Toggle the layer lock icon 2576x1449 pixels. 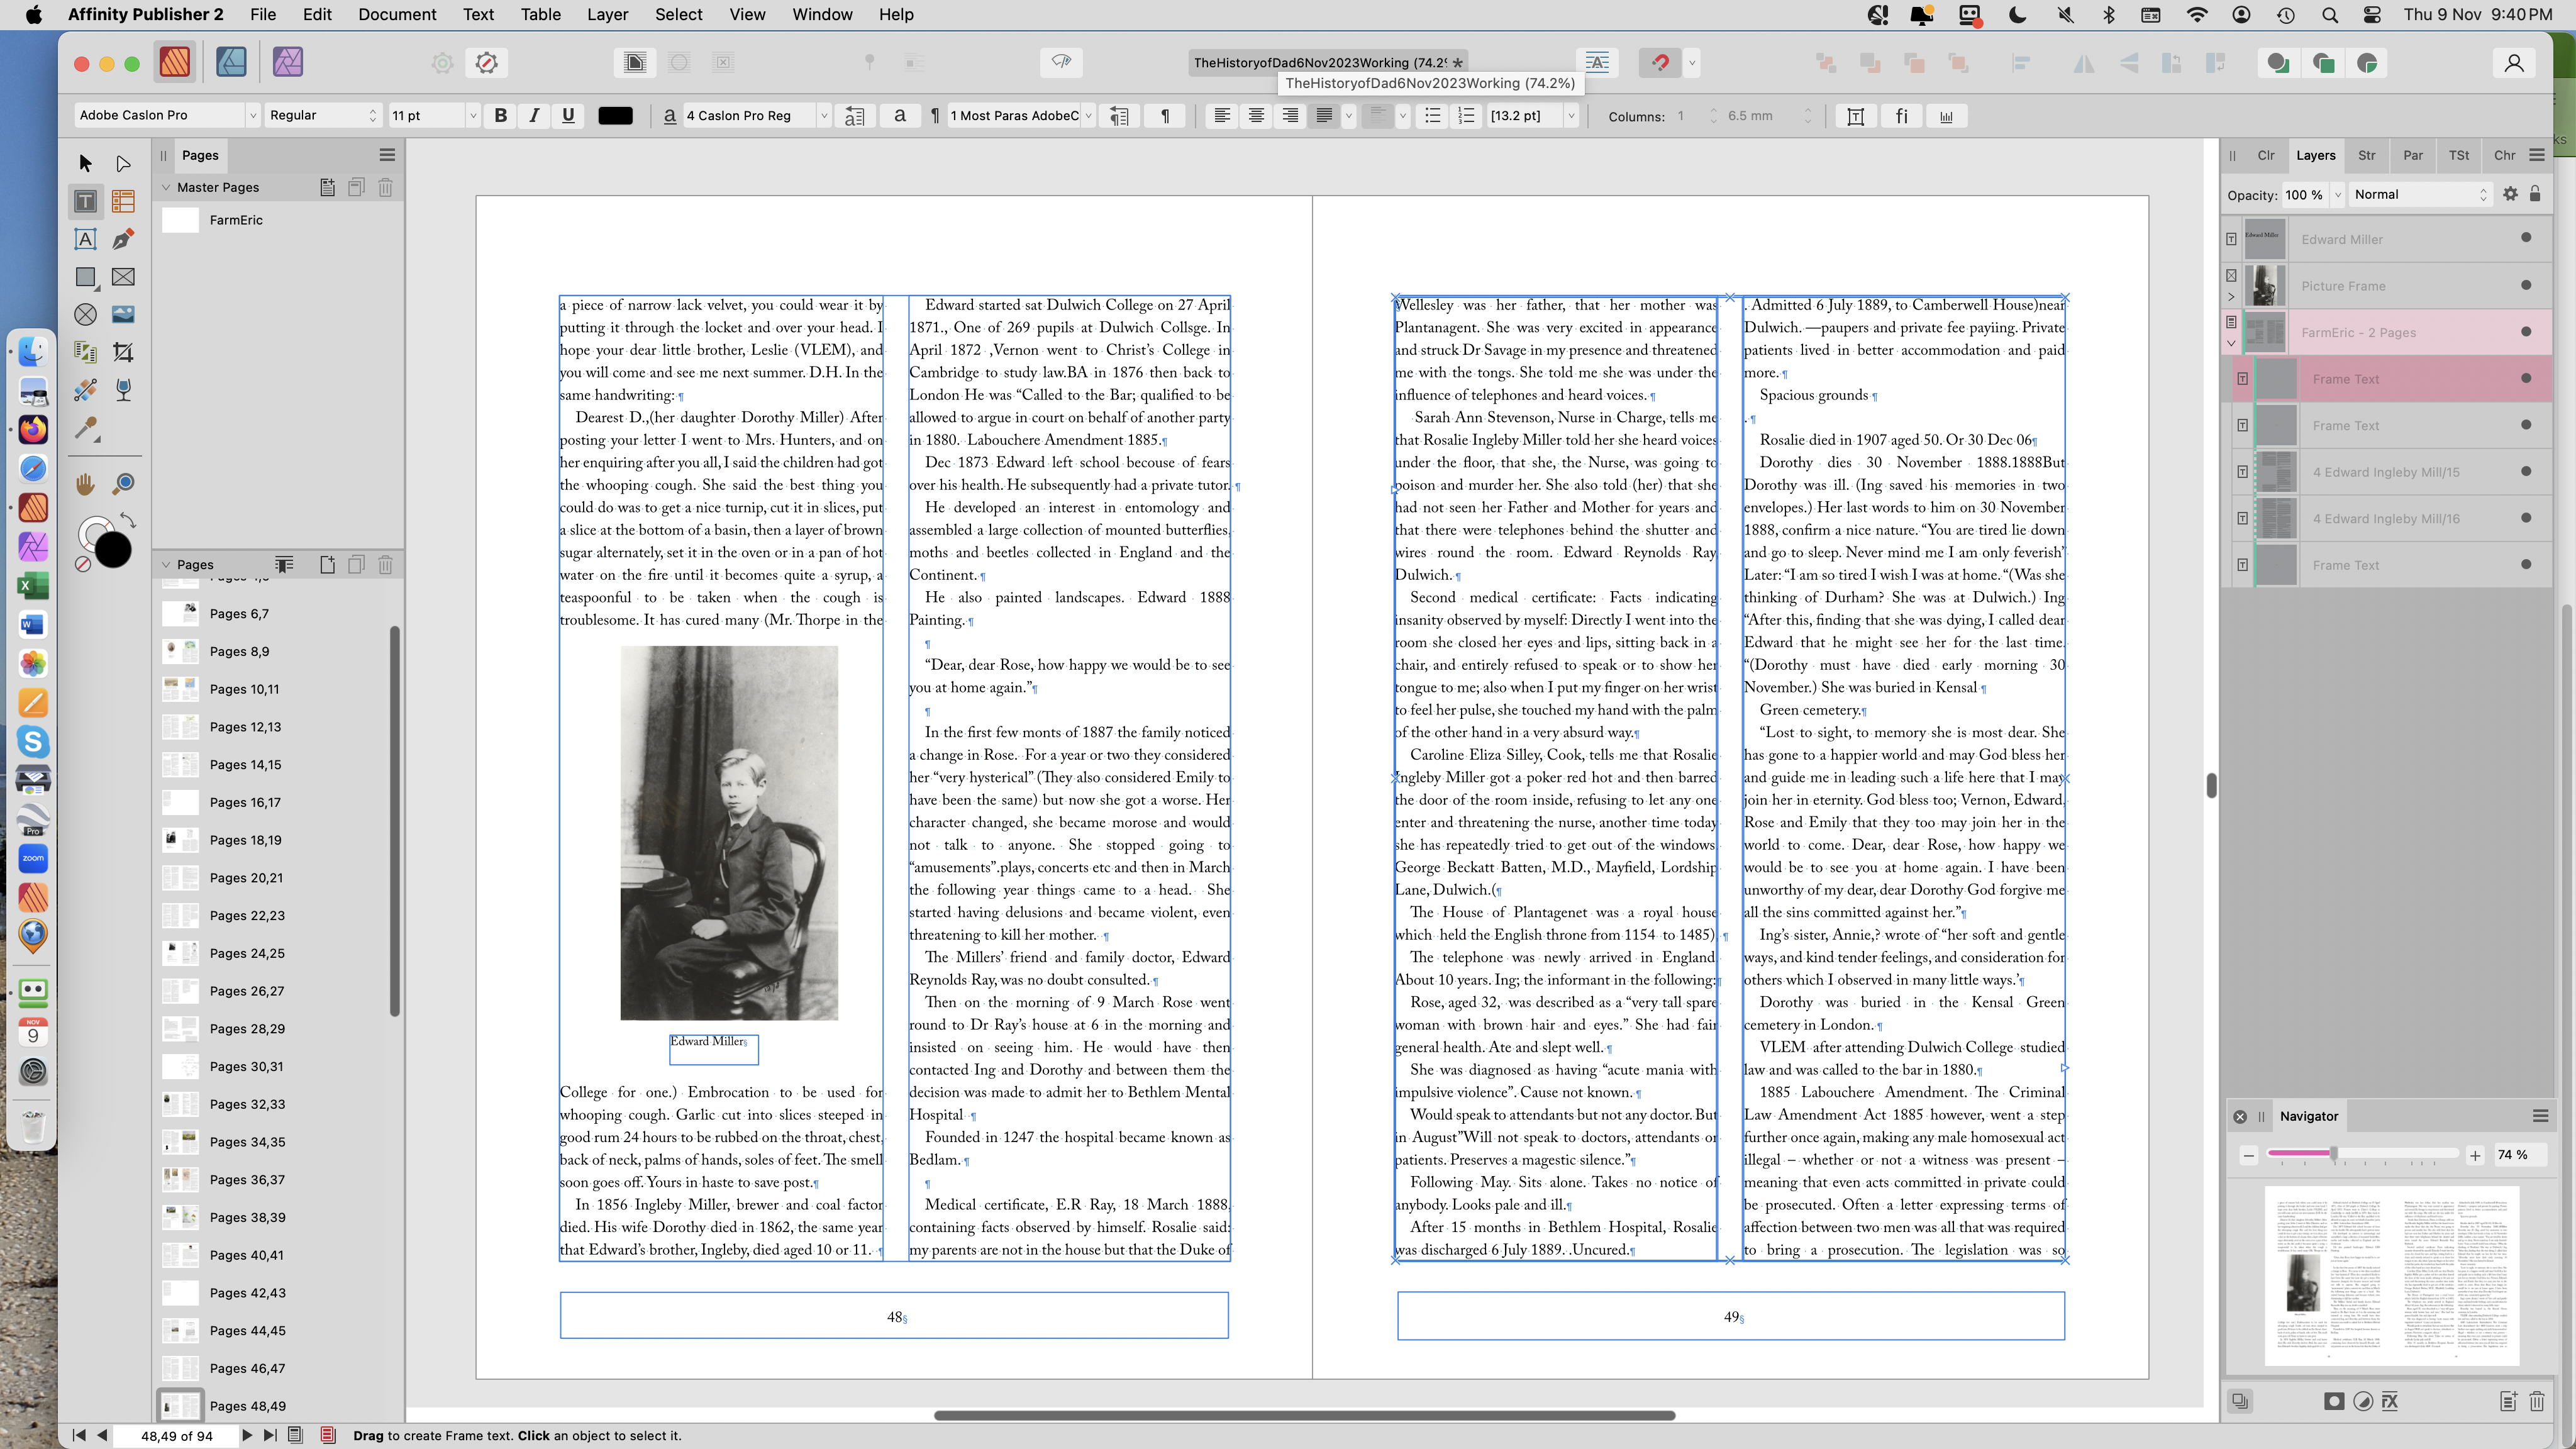point(2535,194)
